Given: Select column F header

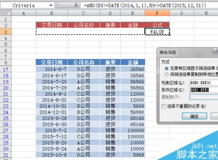Looking at the screenshot, I should [x=157, y=13].
